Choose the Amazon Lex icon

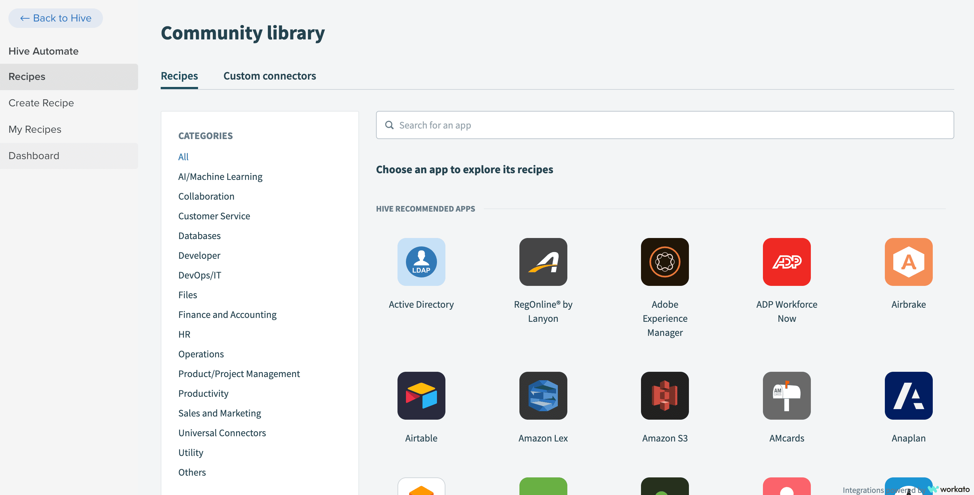tap(543, 395)
